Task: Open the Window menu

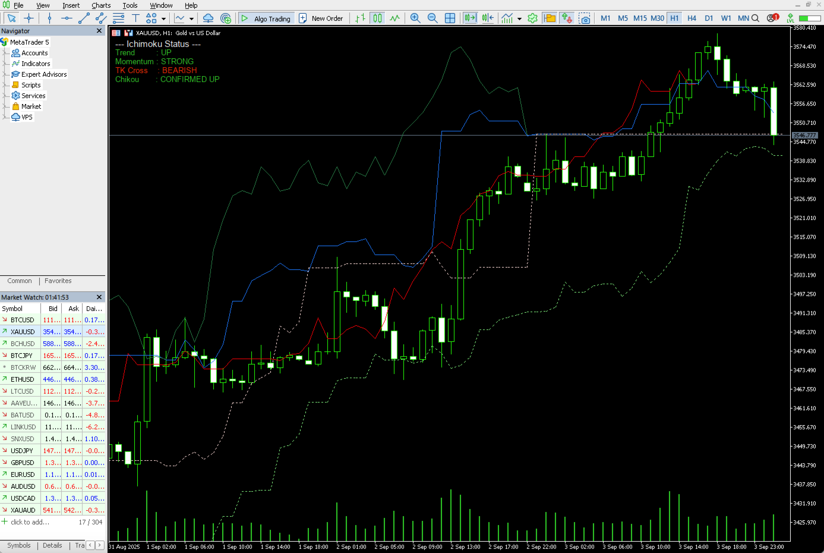Action: coord(161,5)
